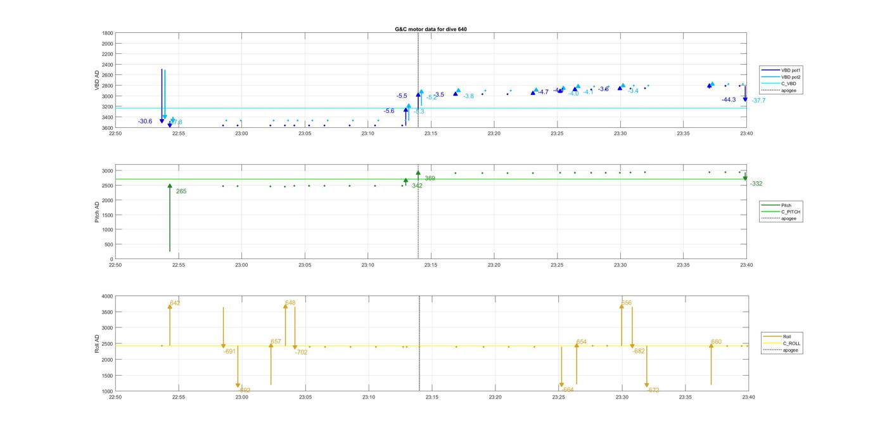Click the 1800 tick on VBD axis
887x439 pixels.
coord(108,33)
